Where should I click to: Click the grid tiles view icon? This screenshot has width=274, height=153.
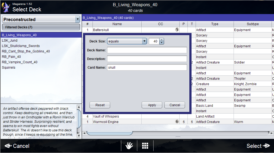(145, 146)
